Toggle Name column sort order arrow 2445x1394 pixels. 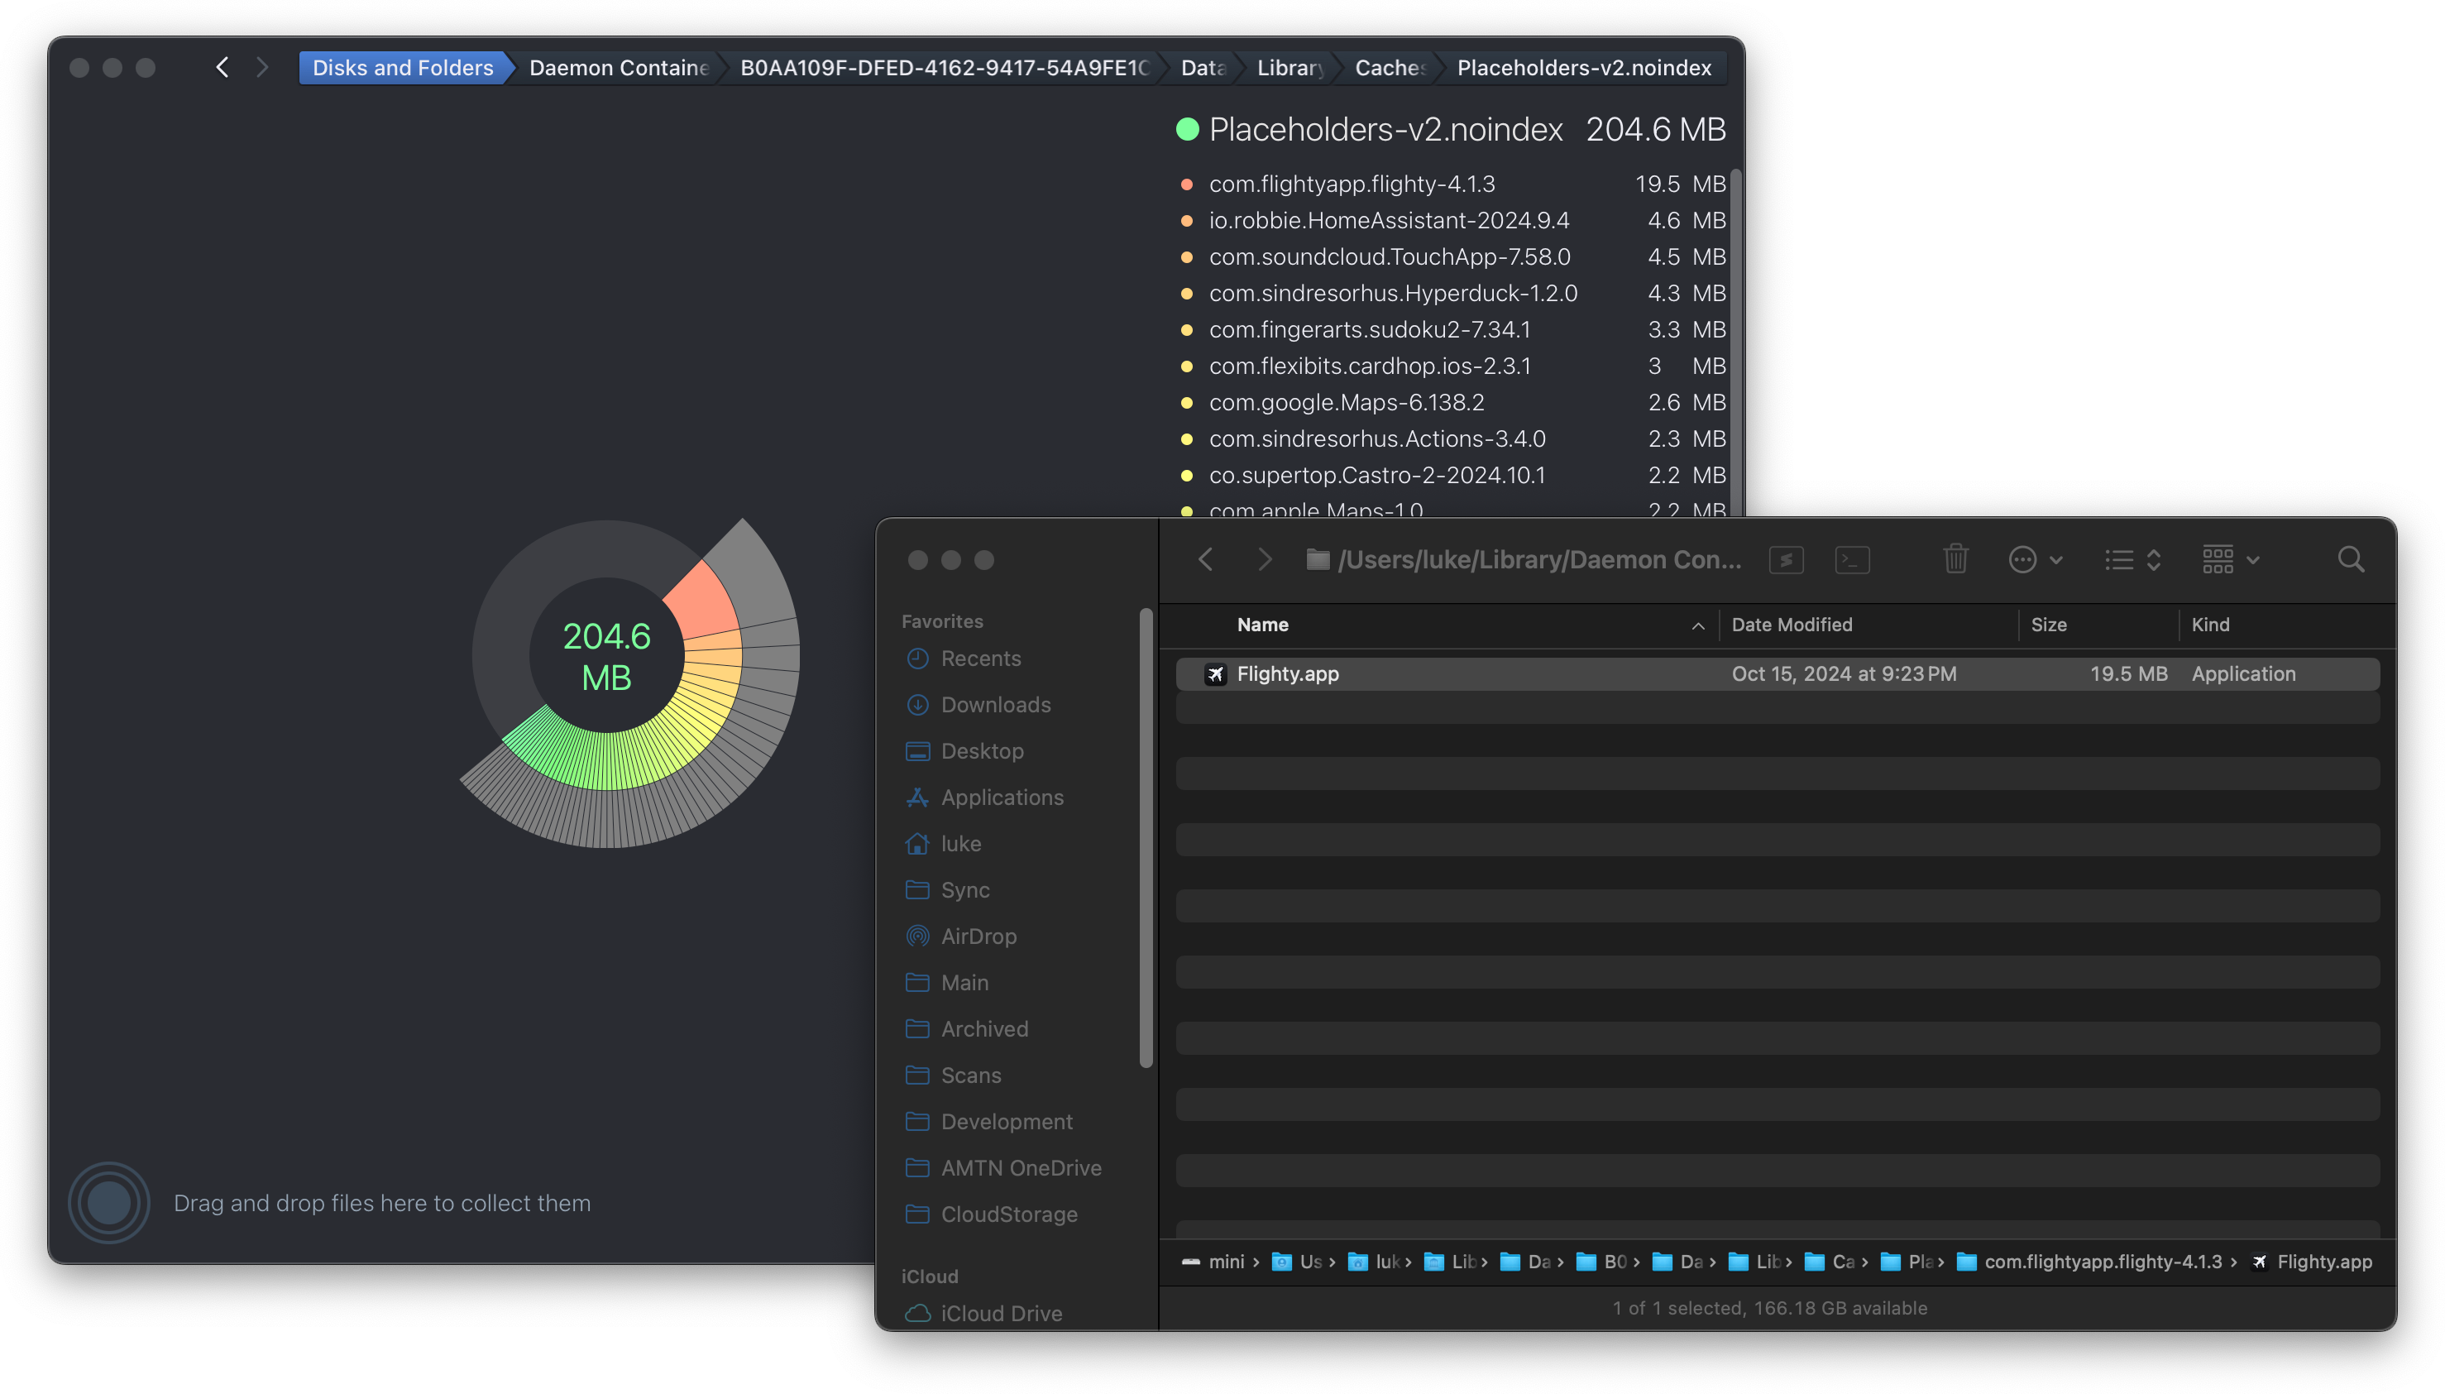(x=1697, y=625)
